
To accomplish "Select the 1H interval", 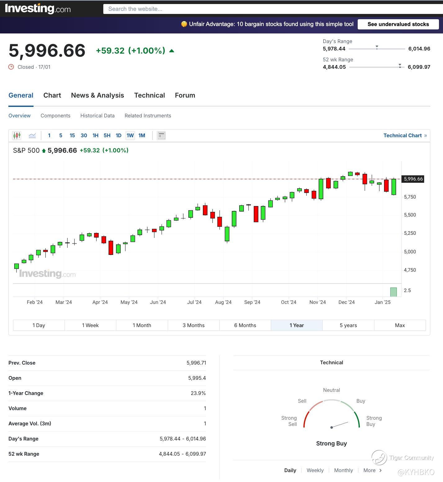I will click(96, 135).
